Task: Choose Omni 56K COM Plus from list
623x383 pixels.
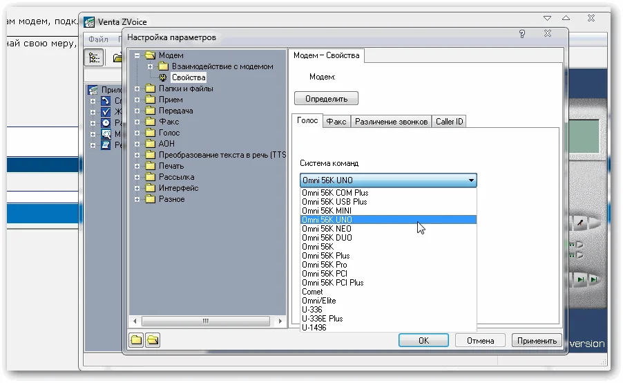Action: 388,193
